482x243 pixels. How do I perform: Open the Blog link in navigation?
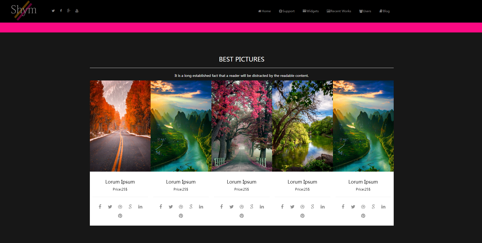[385, 11]
